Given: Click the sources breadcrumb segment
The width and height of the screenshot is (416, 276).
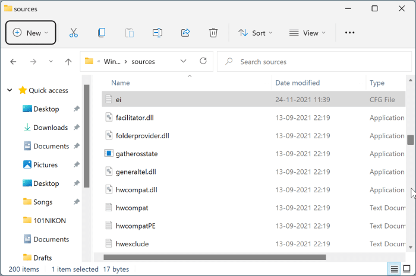Looking at the screenshot, I should tap(143, 62).
